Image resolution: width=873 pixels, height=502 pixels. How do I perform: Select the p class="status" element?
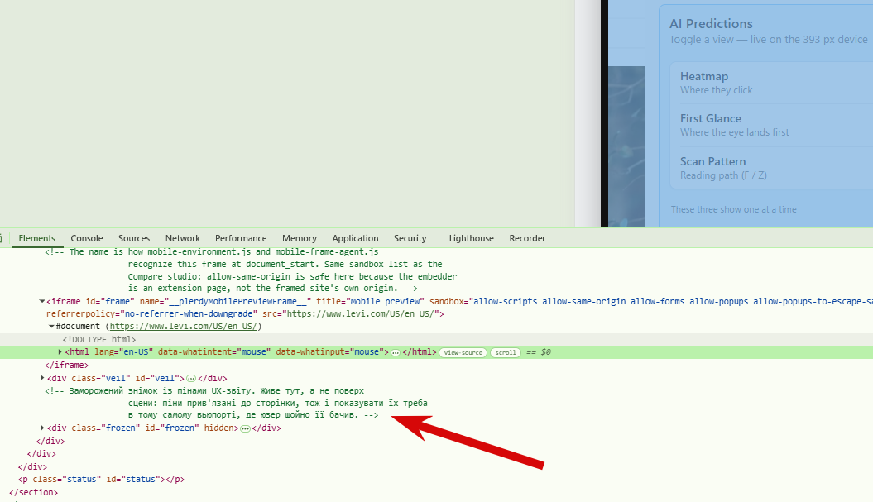[101, 479]
